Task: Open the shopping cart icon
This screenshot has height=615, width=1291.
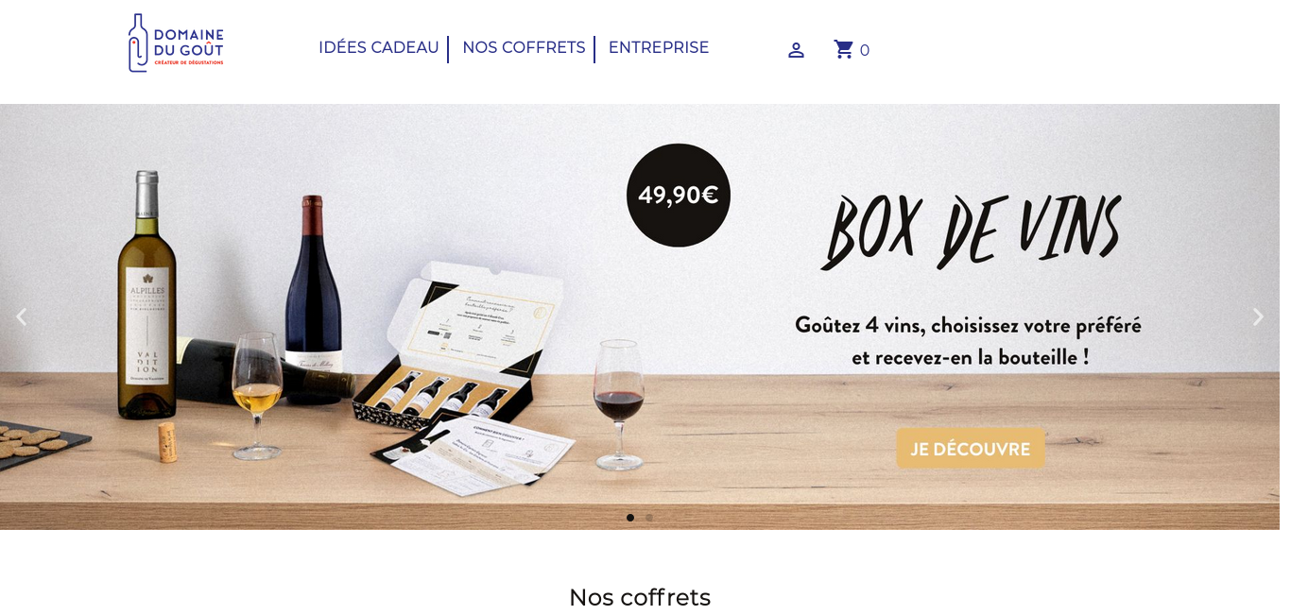Action: (843, 49)
